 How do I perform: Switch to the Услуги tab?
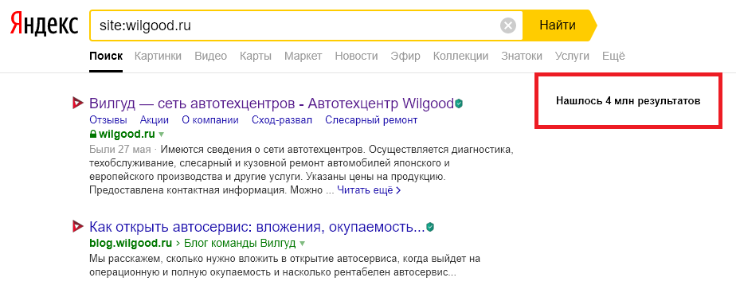click(x=572, y=56)
